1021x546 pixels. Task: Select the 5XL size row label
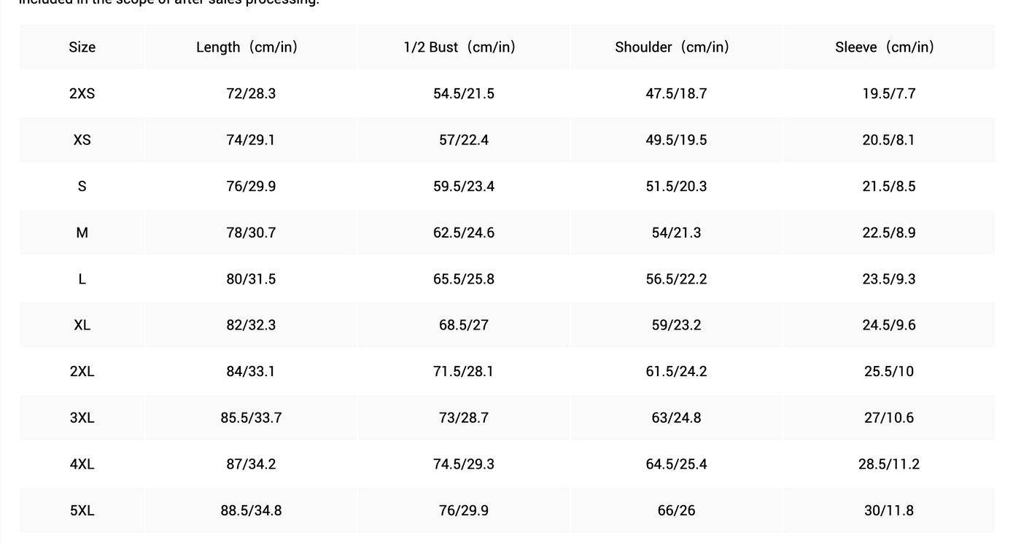pyautogui.click(x=82, y=510)
